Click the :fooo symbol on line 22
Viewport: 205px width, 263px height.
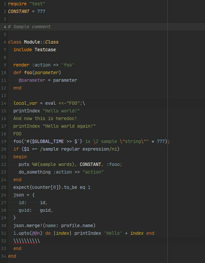click(x=113, y=164)
